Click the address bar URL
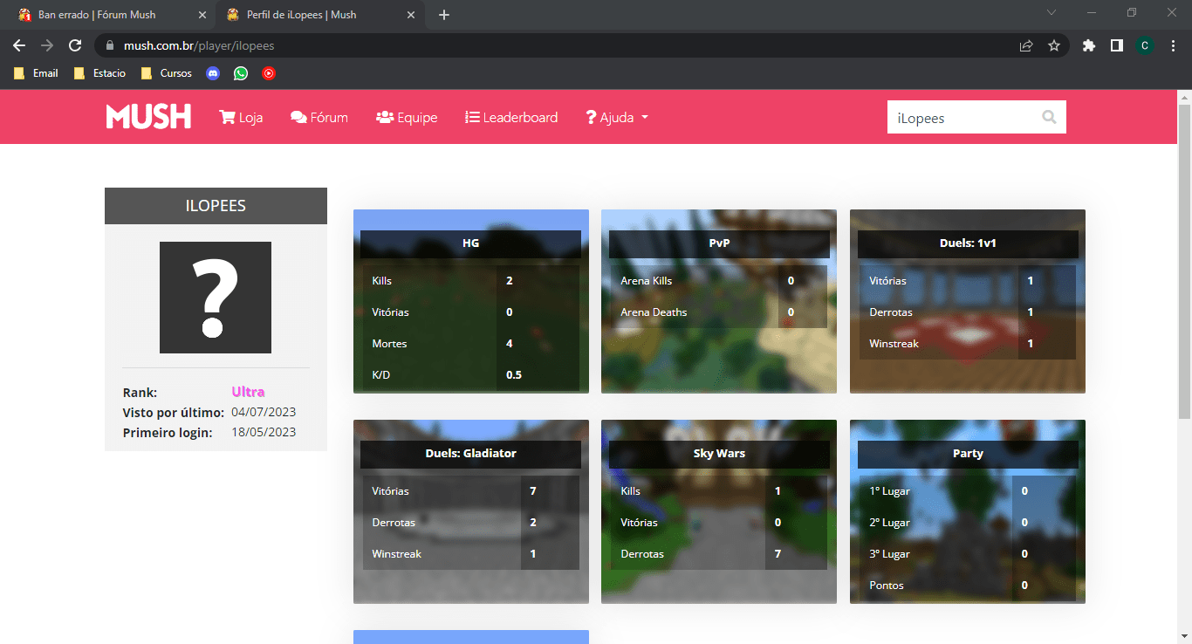 click(x=197, y=45)
